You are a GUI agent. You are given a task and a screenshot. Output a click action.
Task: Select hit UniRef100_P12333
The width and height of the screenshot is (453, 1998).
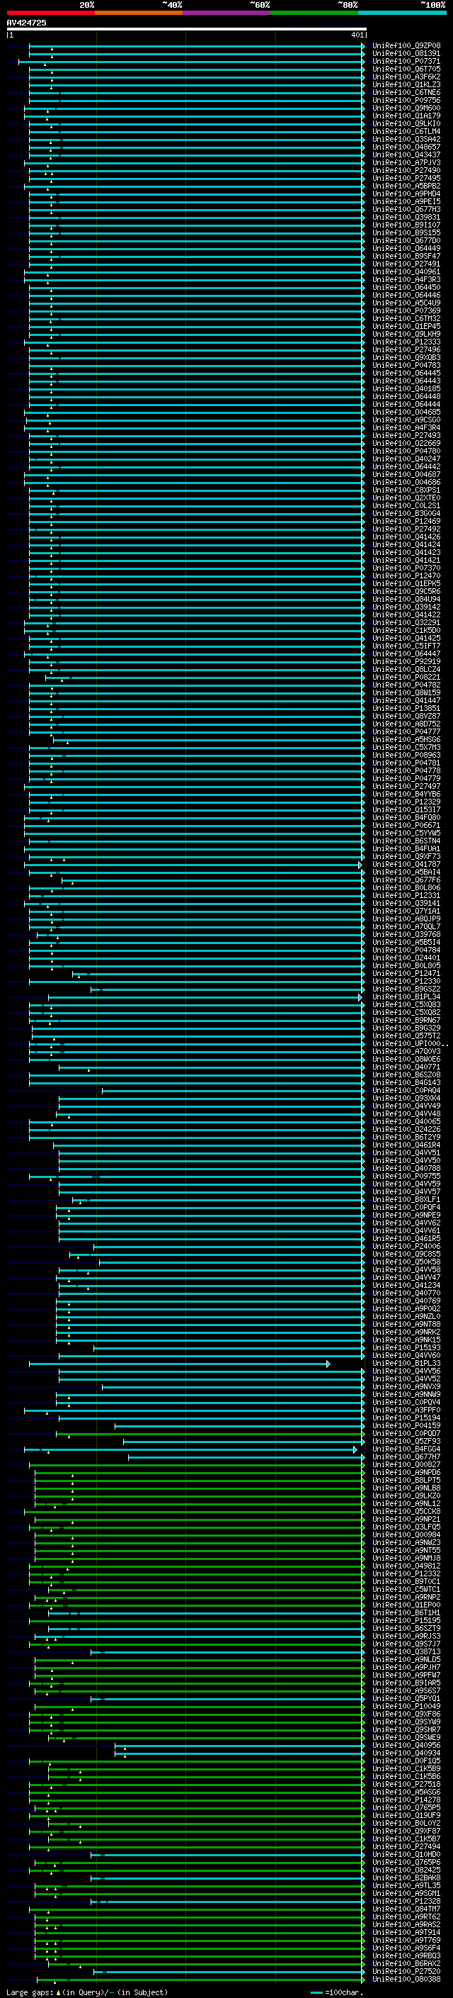406,342
